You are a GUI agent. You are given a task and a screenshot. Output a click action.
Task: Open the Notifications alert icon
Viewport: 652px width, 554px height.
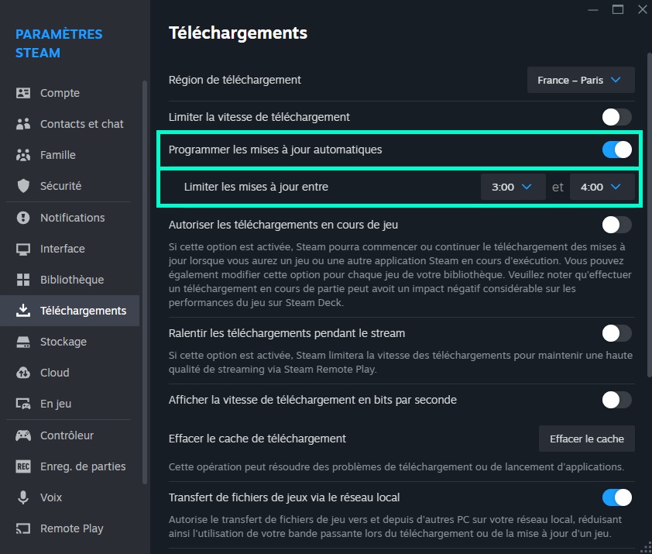tap(23, 217)
